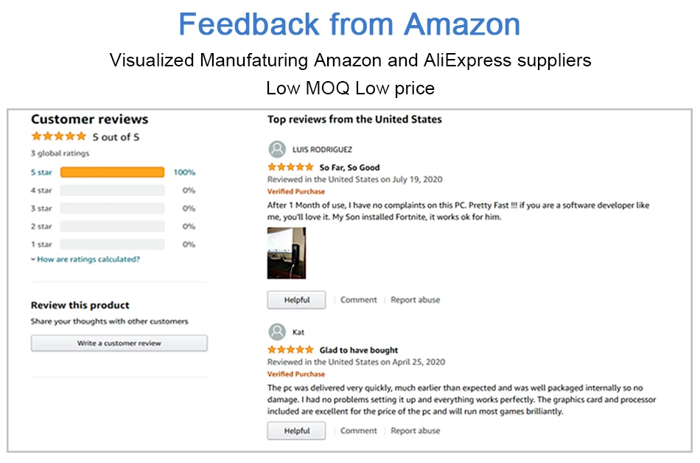The image size is (700, 463).
Task: Click star rating on 'Glad to have bought' review
Action: click(x=290, y=350)
